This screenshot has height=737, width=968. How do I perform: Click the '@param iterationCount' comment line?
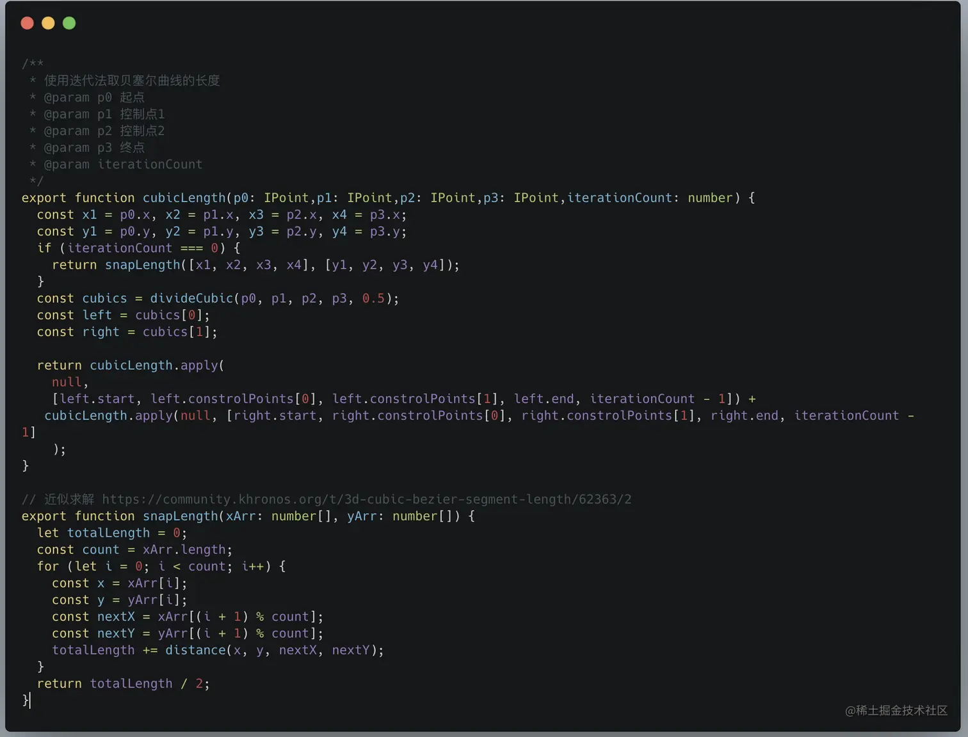pyautogui.click(x=116, y=164)
